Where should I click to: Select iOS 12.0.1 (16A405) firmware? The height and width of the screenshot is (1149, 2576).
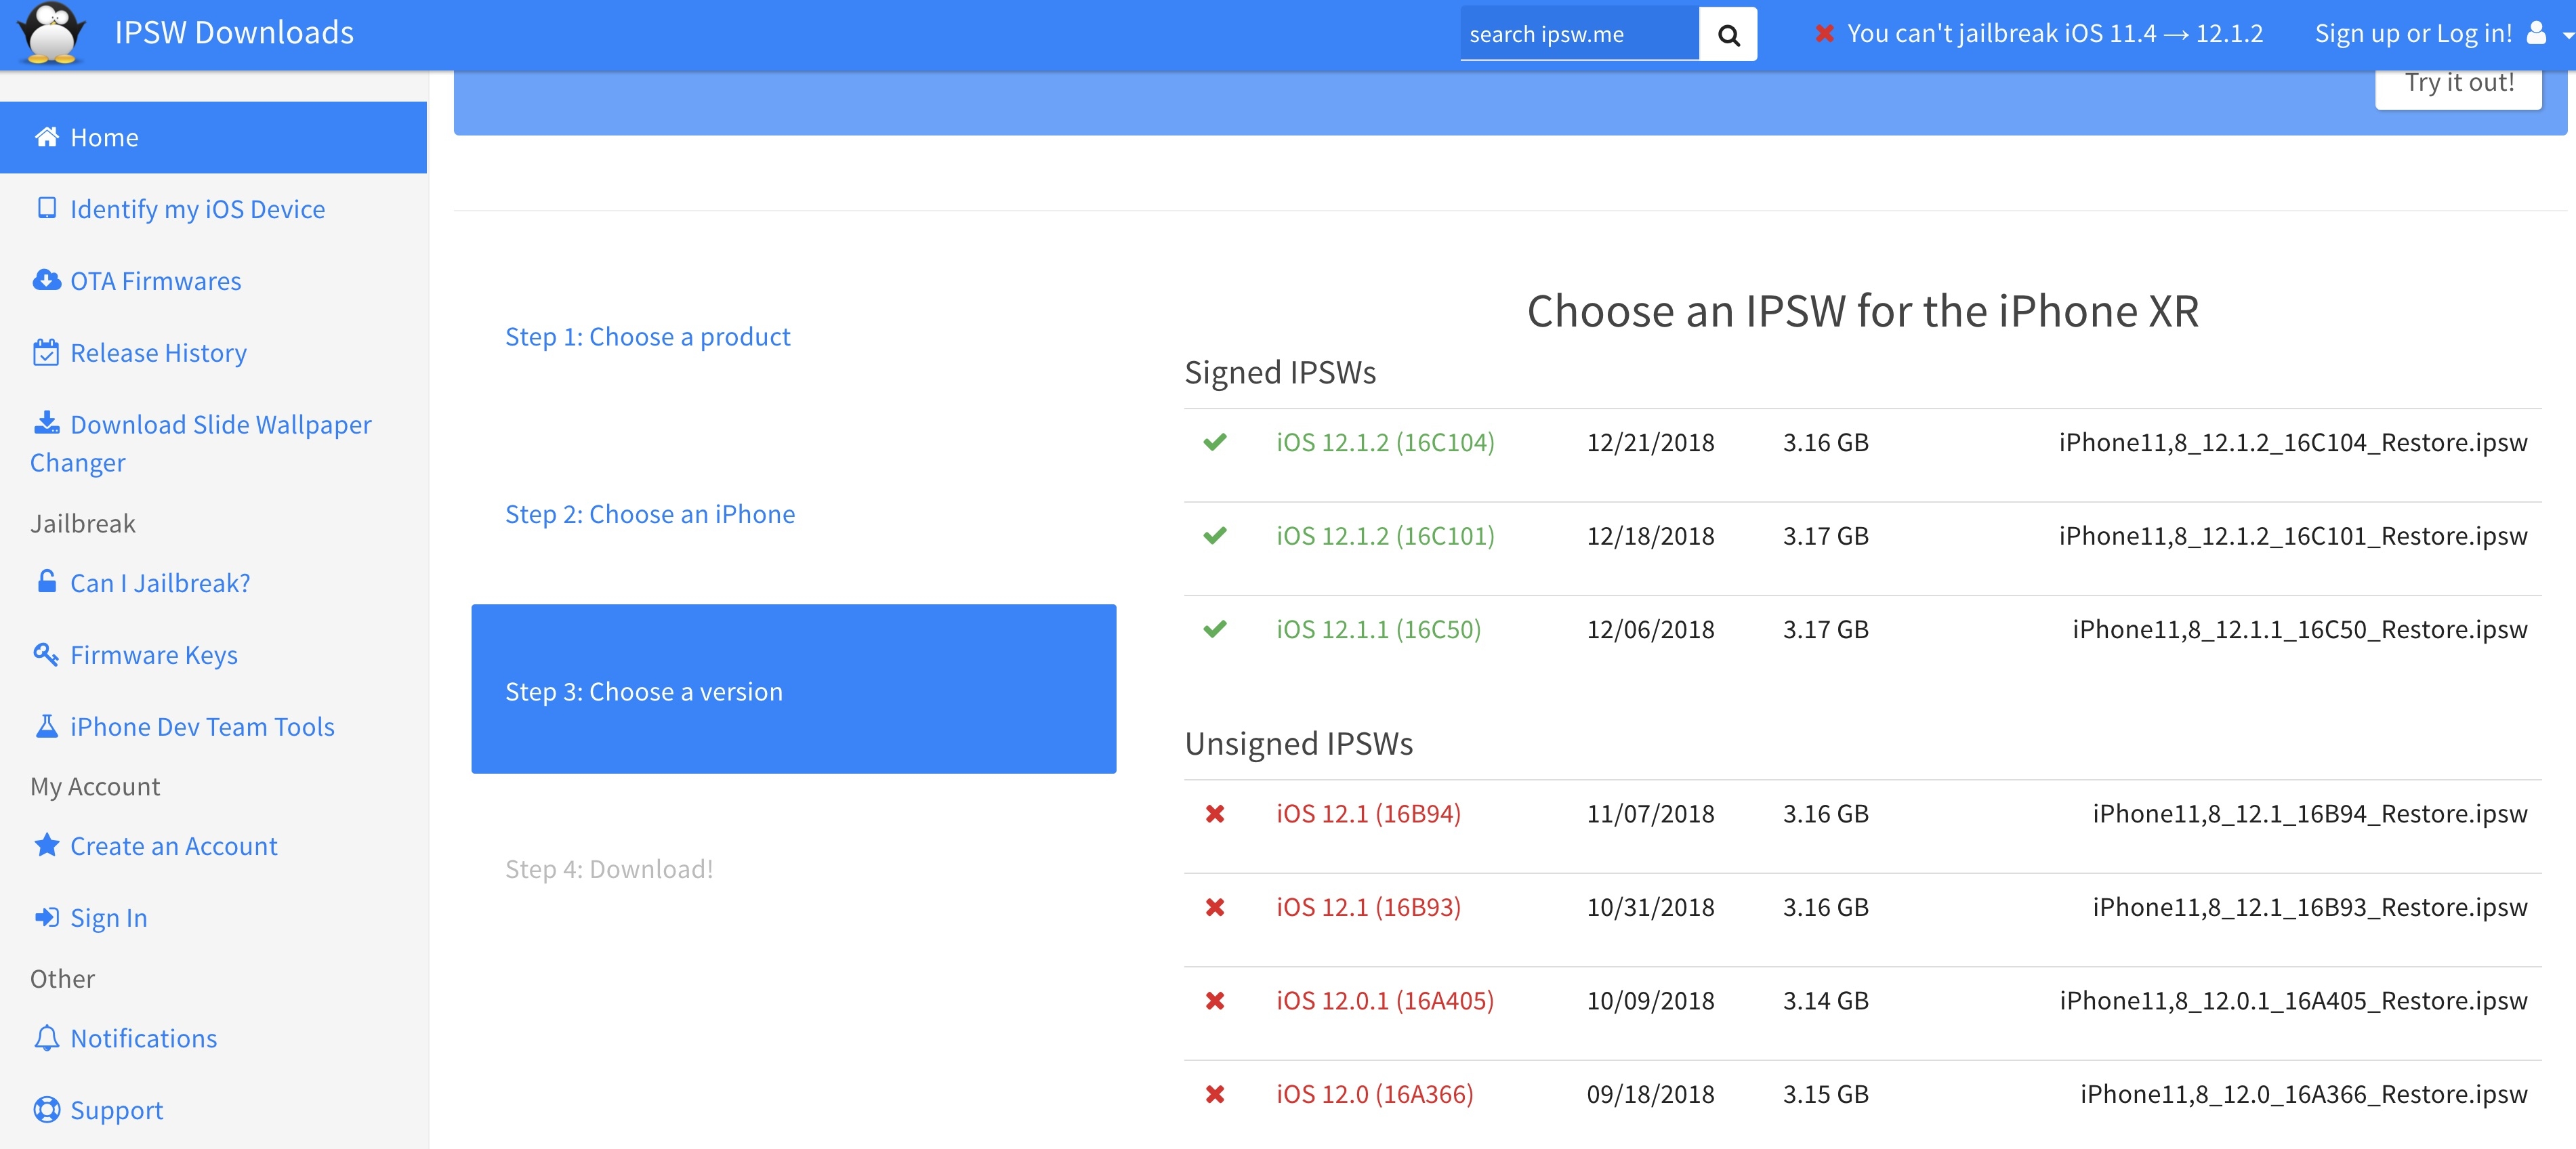click(x=1385, y=1001)
